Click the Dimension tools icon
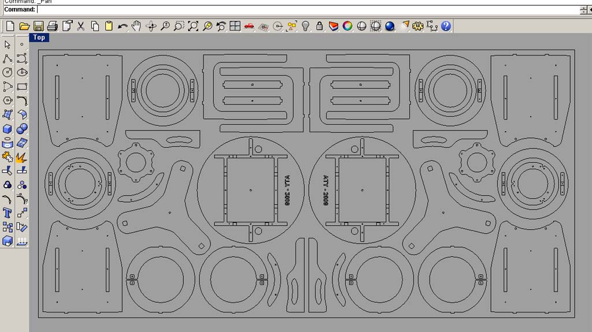The width and height of the screenshot is (592, 332). coord(432,26)
